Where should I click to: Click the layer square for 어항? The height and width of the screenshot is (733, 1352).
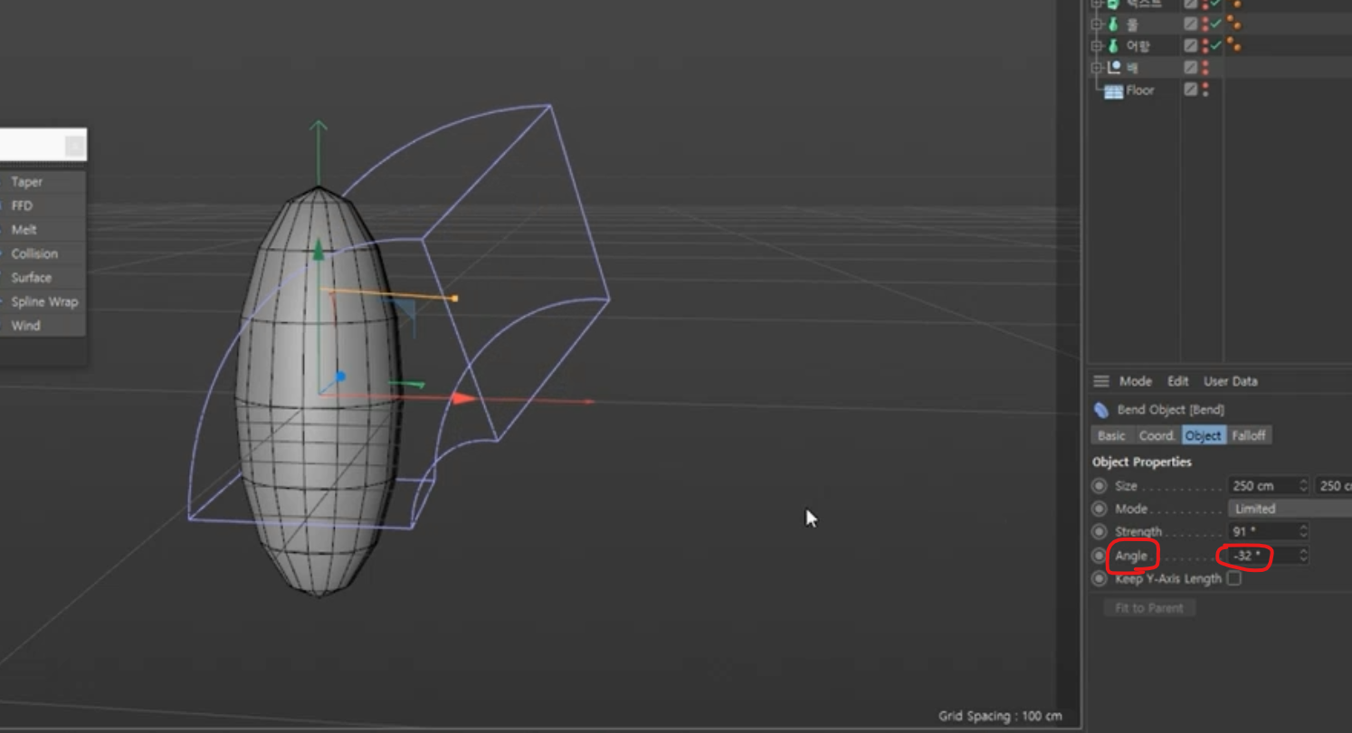[x=1191, y=45]
